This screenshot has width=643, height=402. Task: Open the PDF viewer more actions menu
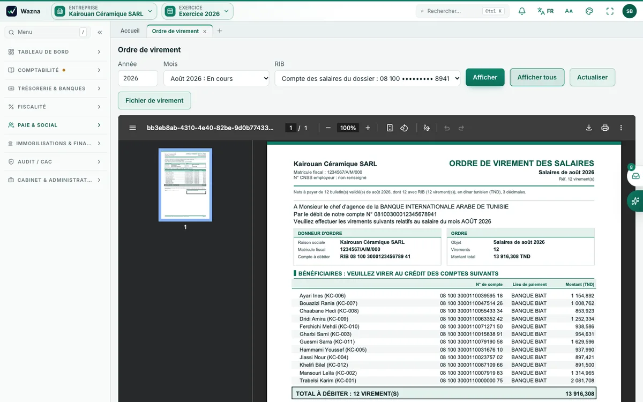point(621,128)
